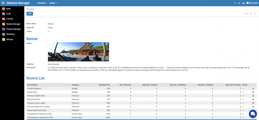Open the Sales app icon in sidebar
The width and height of the screenshot is (259, 120).
(x=3, y=9)
